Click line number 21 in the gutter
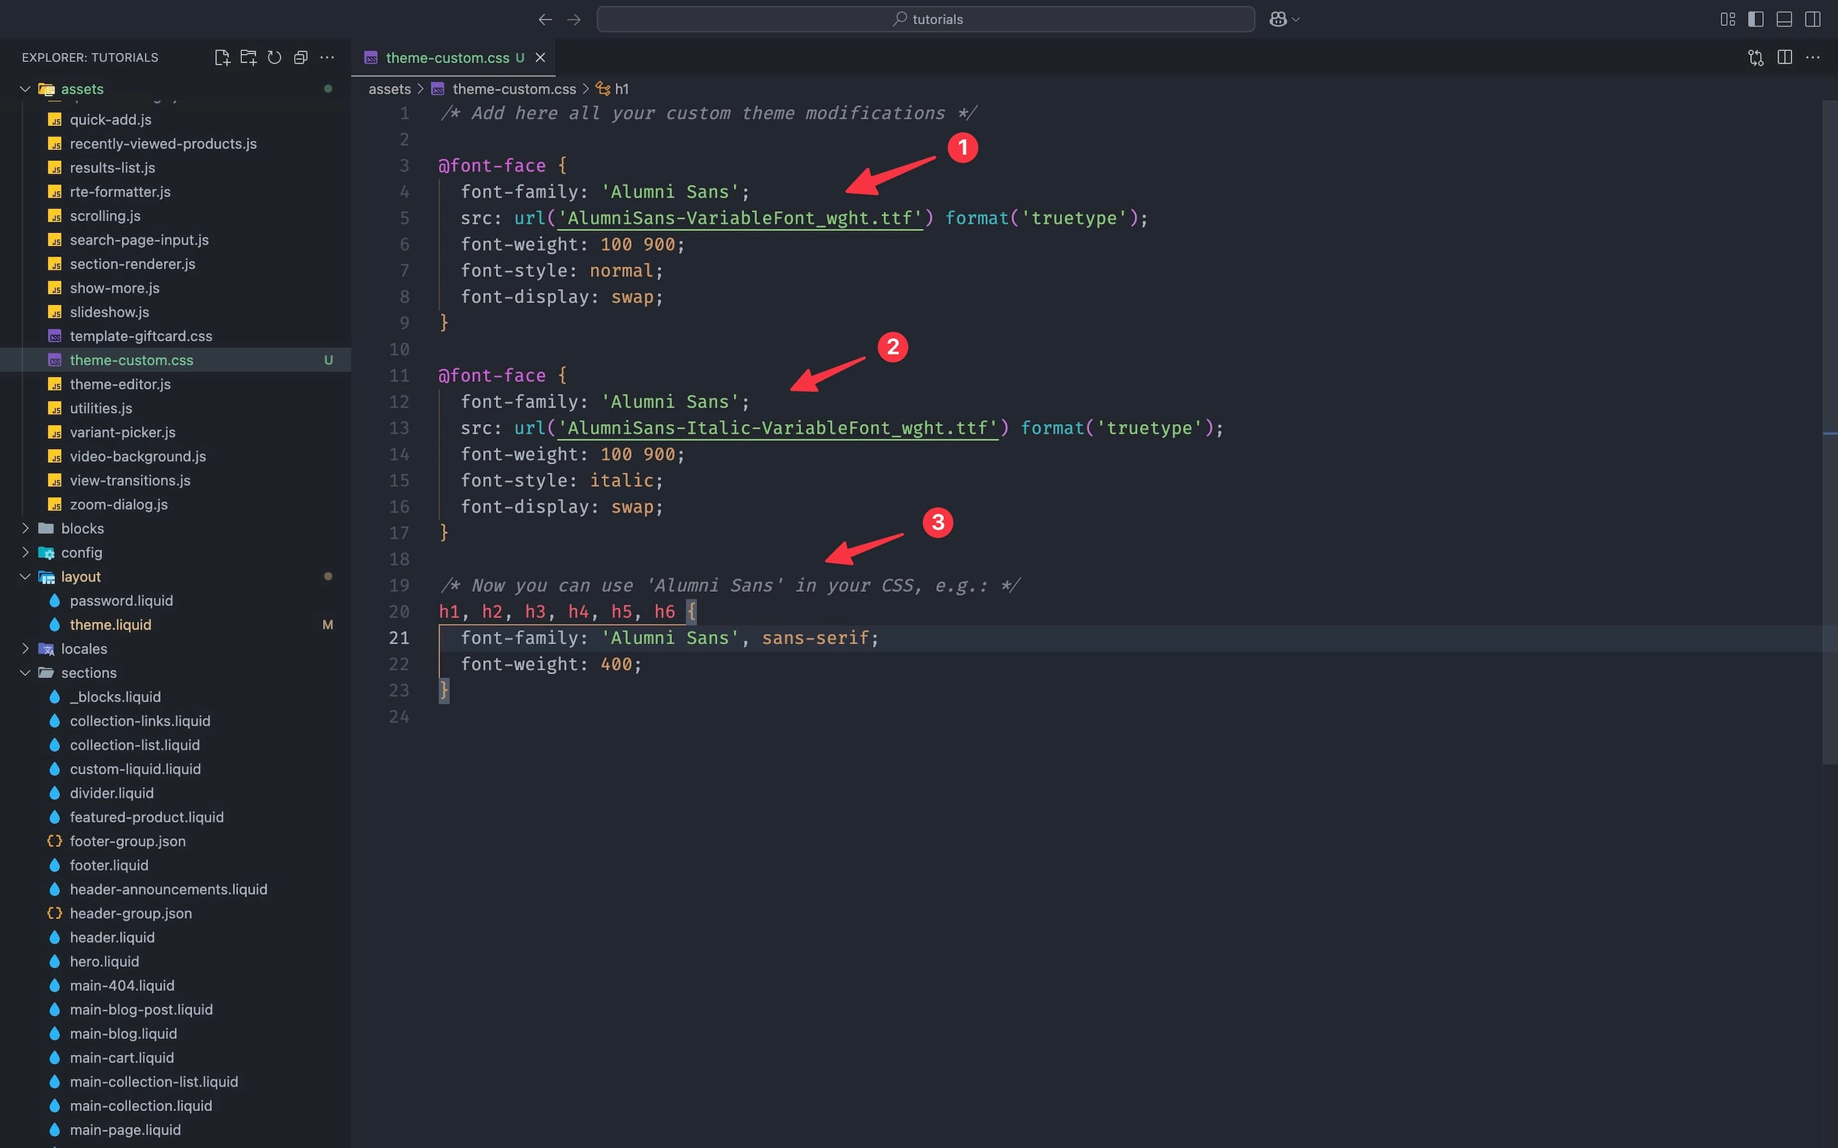 point(399,638)
